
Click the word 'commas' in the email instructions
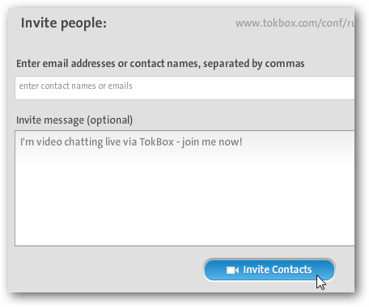pyautogui.click(x=285, y=64)
